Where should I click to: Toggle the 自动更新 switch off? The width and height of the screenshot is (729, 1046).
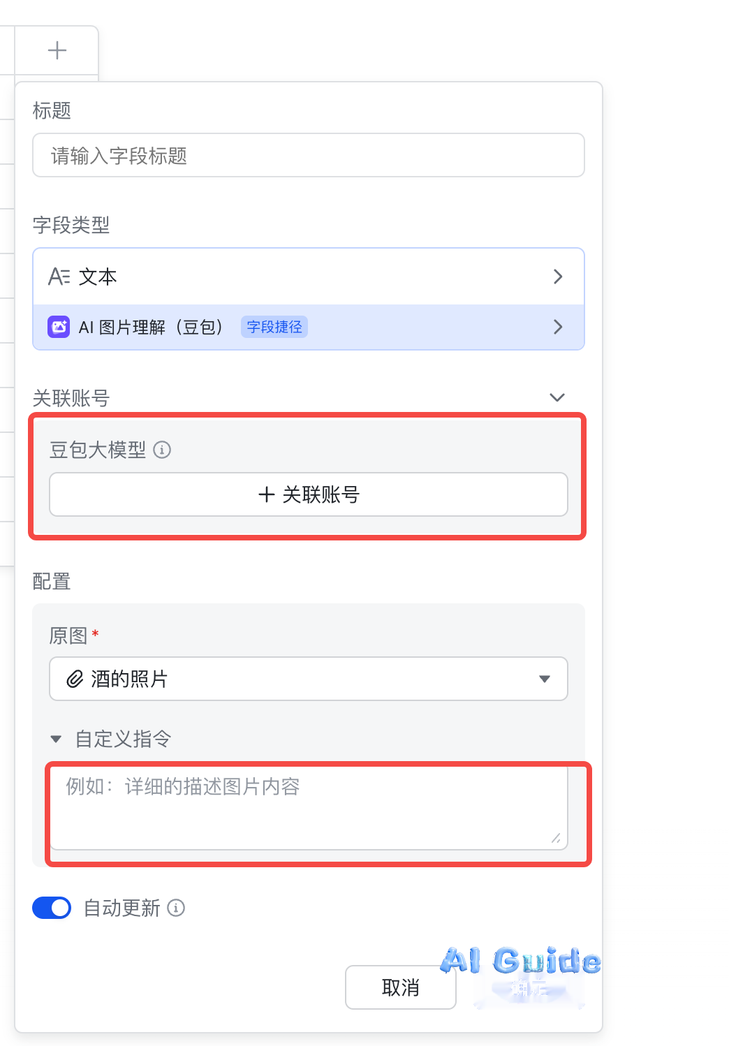point(52,908)
